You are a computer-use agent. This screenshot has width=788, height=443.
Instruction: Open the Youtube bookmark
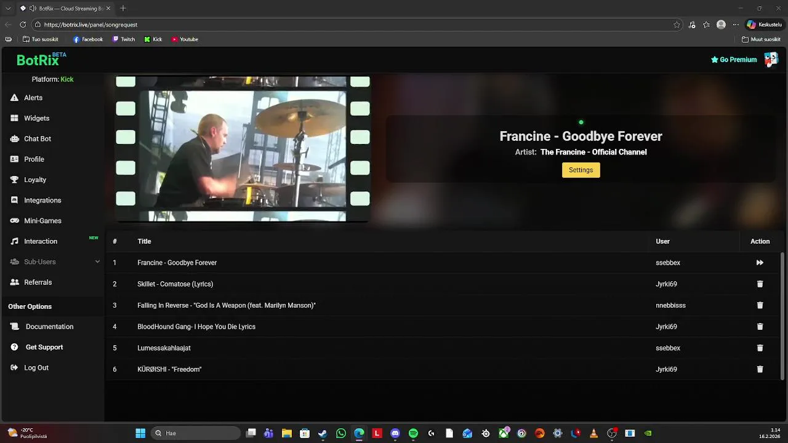(185, 39)
